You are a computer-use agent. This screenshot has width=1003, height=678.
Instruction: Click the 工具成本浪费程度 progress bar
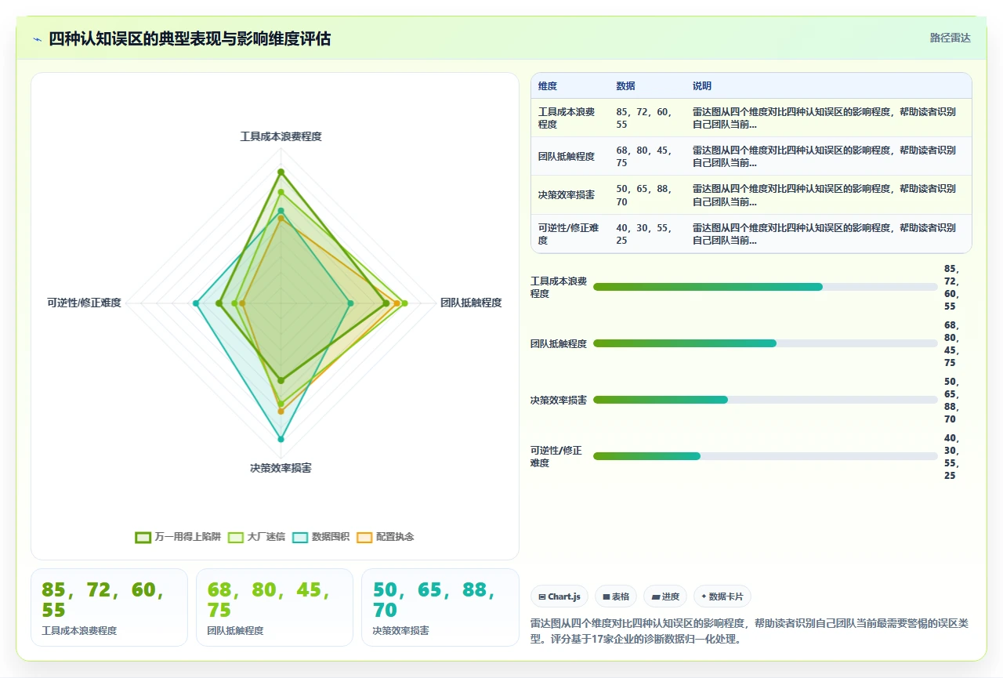click(765, 287)
